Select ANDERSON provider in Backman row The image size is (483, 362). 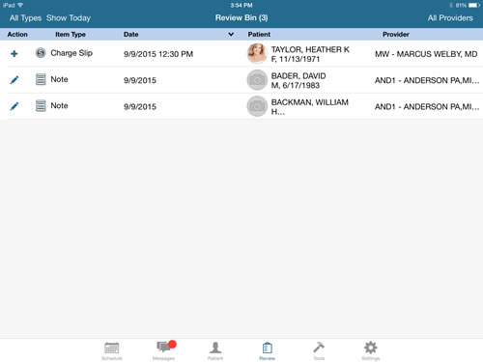[427, 107]
